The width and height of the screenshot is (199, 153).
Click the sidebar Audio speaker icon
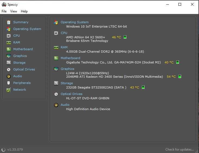[9, 76]
